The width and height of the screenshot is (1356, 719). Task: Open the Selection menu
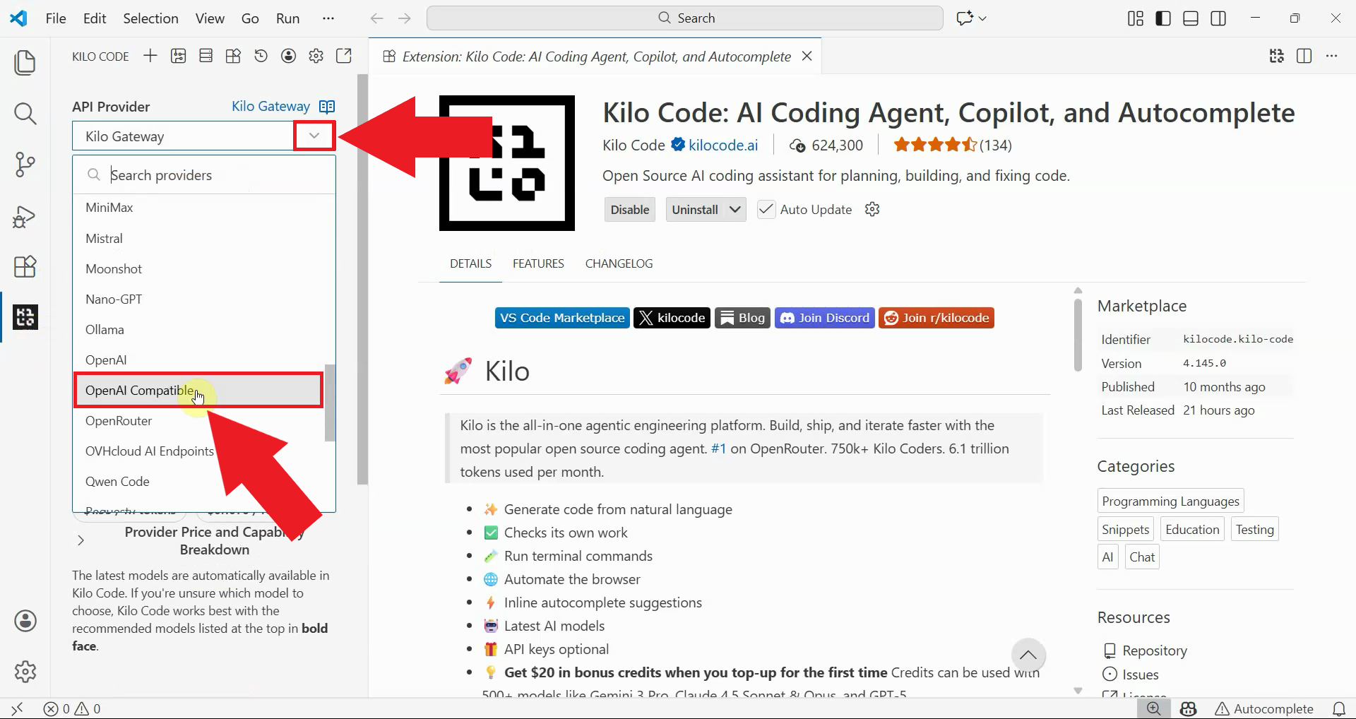[x=150, y=18]
